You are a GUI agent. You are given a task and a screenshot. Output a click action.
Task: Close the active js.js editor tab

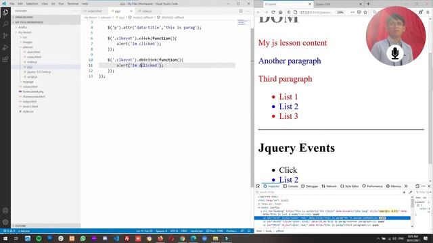(131, 11)
